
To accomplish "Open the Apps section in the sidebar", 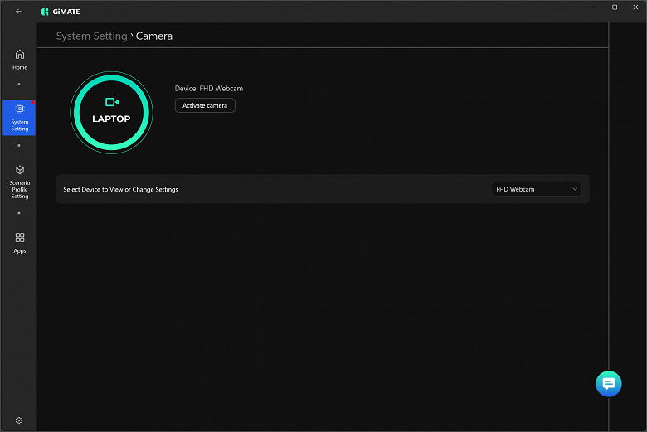I will click(x=20, y=242).
